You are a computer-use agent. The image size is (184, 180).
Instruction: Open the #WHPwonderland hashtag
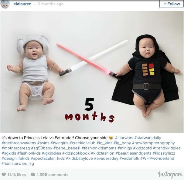(x=157, y=159)
